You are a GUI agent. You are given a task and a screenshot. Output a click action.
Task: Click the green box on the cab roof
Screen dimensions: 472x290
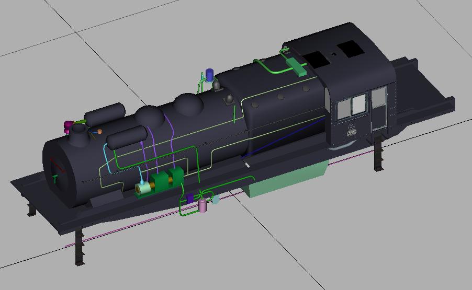(298, 67)
